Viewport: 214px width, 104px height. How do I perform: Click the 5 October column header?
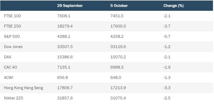tap(119, 6)
